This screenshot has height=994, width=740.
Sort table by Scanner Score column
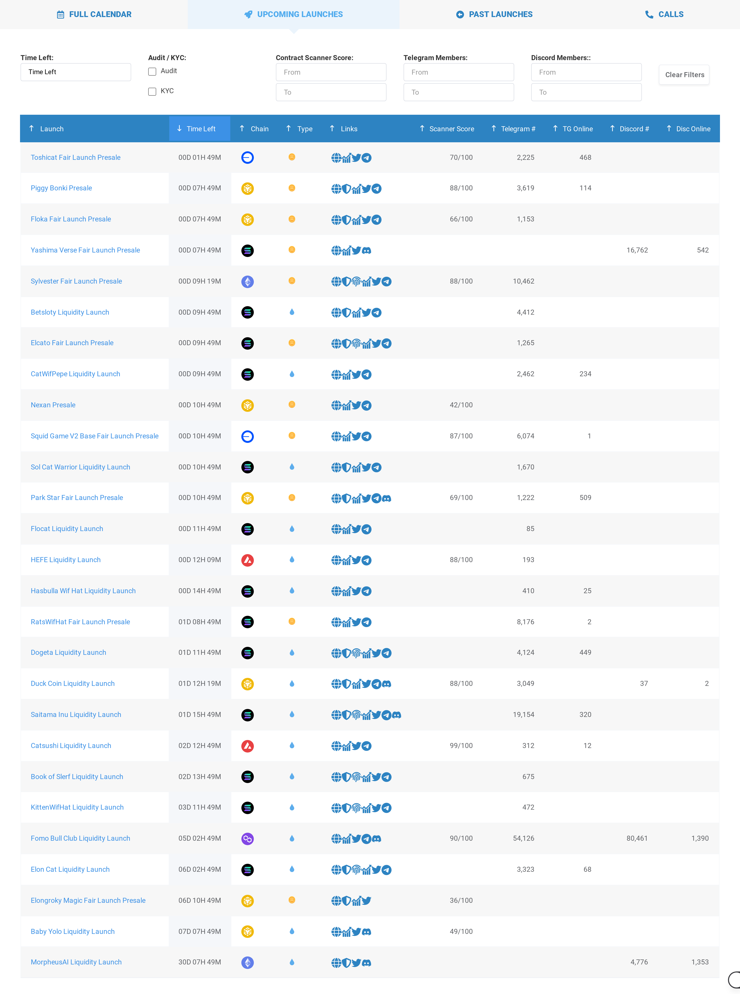[447, 129]
